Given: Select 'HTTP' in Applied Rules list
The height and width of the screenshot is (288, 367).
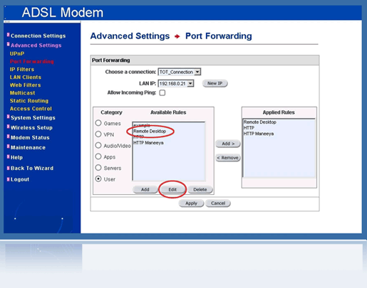Looking at the screenshot, I should [x=249, y=128].
